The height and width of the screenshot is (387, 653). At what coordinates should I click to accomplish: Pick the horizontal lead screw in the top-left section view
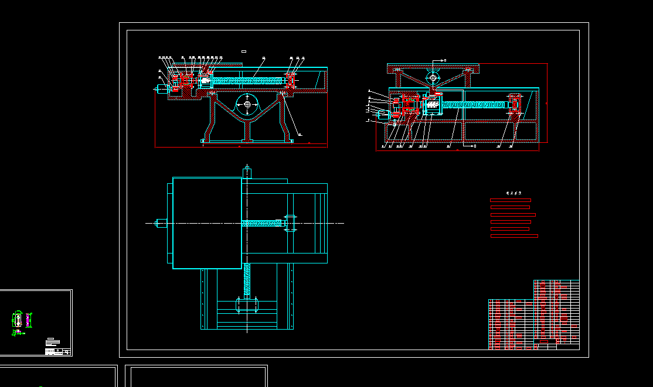click(249, 81)
